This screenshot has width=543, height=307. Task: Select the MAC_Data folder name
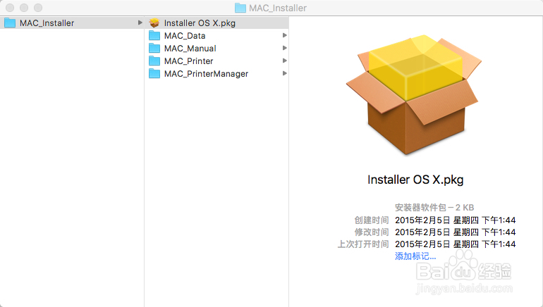[185, 36]
